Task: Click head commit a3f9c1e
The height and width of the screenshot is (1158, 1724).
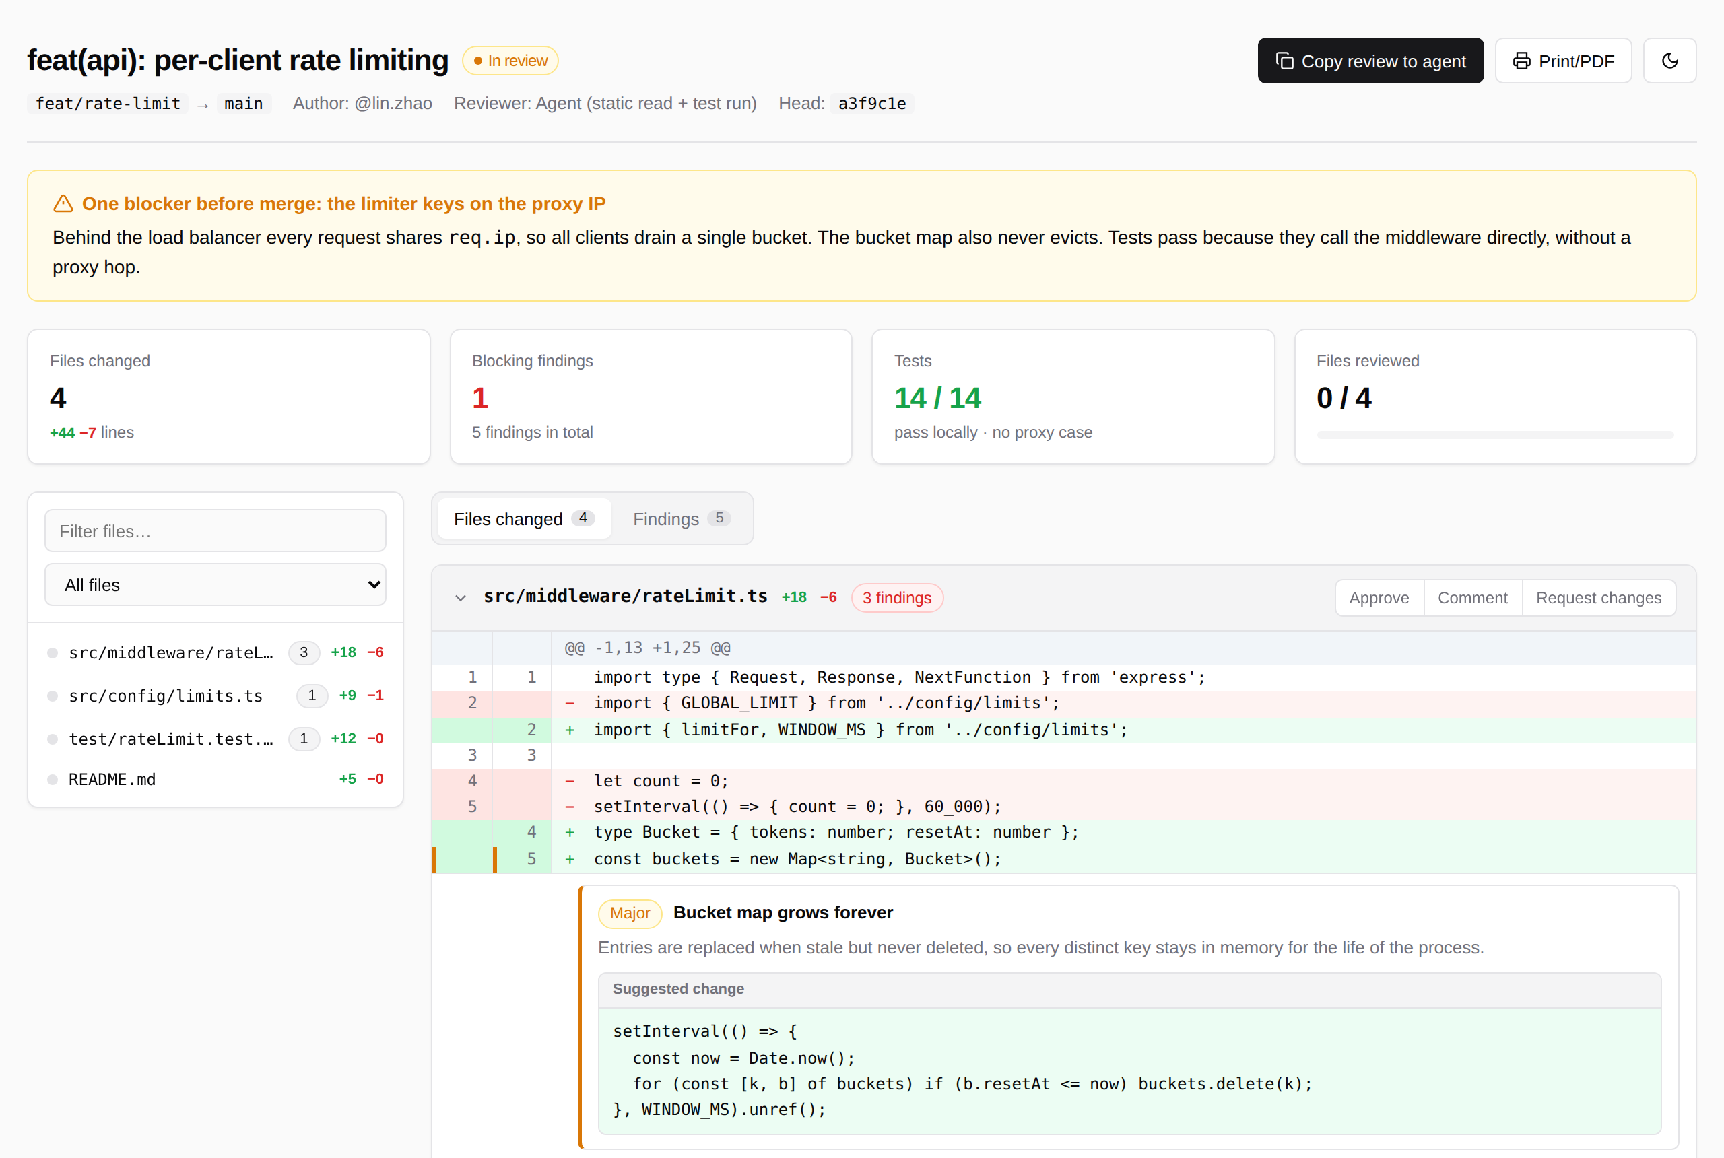Action: 871,104
